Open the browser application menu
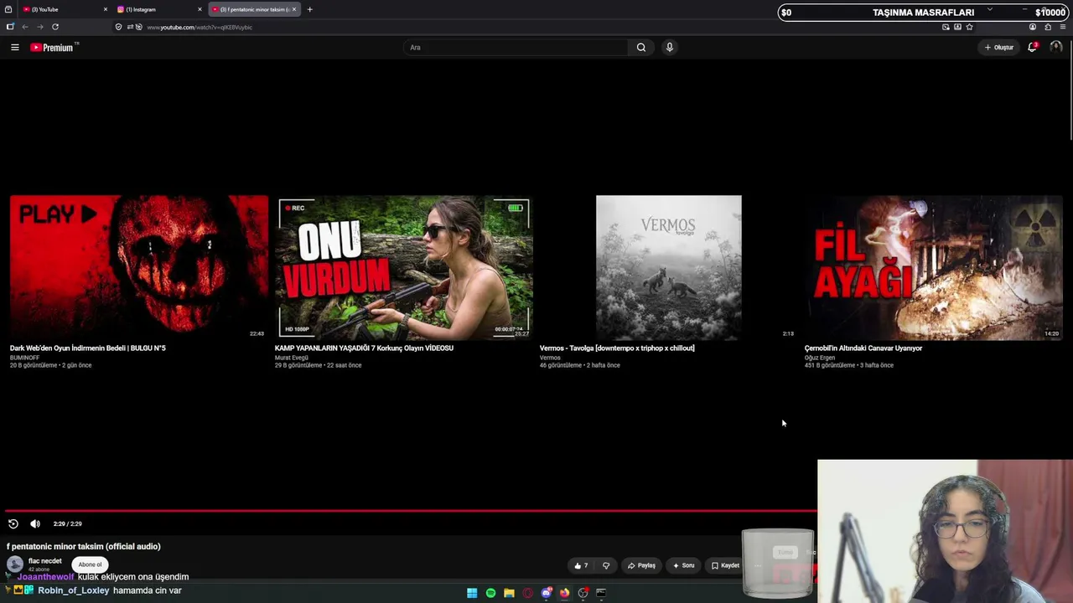 coord(1063,27)
